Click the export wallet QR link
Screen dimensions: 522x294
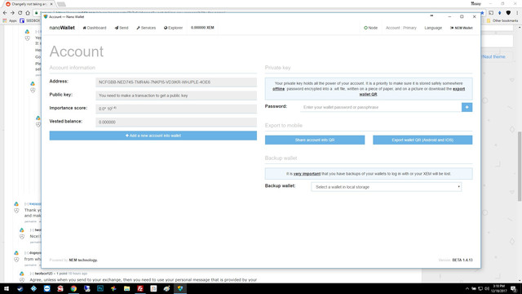click(x=412, y=91)
